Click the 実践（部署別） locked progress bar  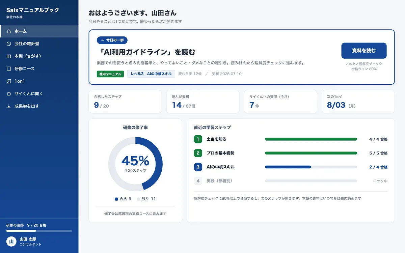click(x=311, y=181)
